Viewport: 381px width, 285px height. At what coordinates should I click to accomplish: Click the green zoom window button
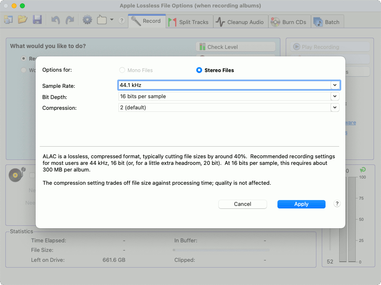pyautogui.click(x=22, y=6)
